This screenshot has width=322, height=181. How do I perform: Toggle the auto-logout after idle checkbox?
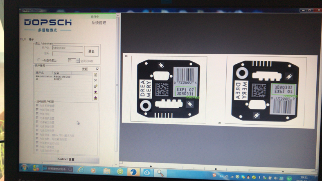pos(39,60)
